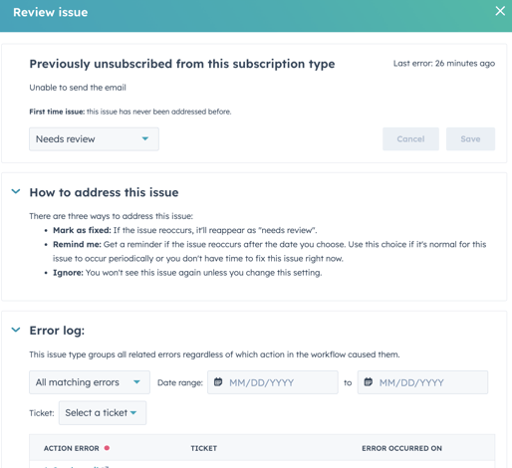Screen dimensions: 512x468
Task: Click the caret arrow in Needs review
Action: pos(145,138)
